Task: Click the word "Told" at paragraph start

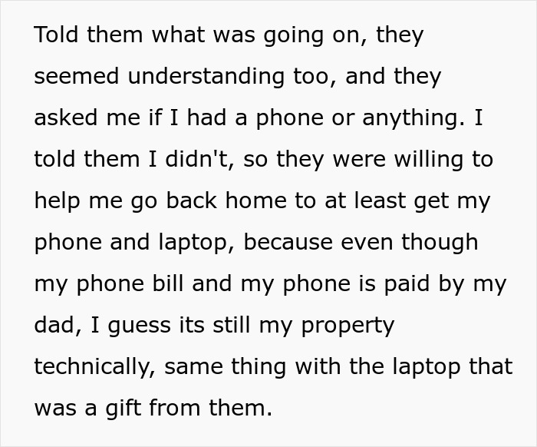Action: click(56, 35)
